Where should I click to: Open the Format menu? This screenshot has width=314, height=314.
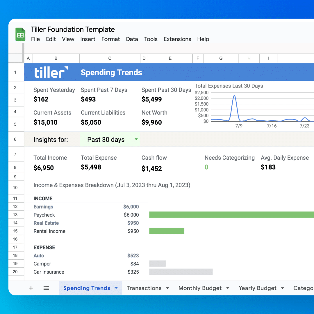coord(110,39)
